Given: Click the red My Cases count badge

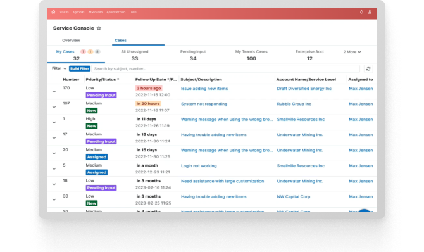Looking at the screenshot, I should click(83, 51).
